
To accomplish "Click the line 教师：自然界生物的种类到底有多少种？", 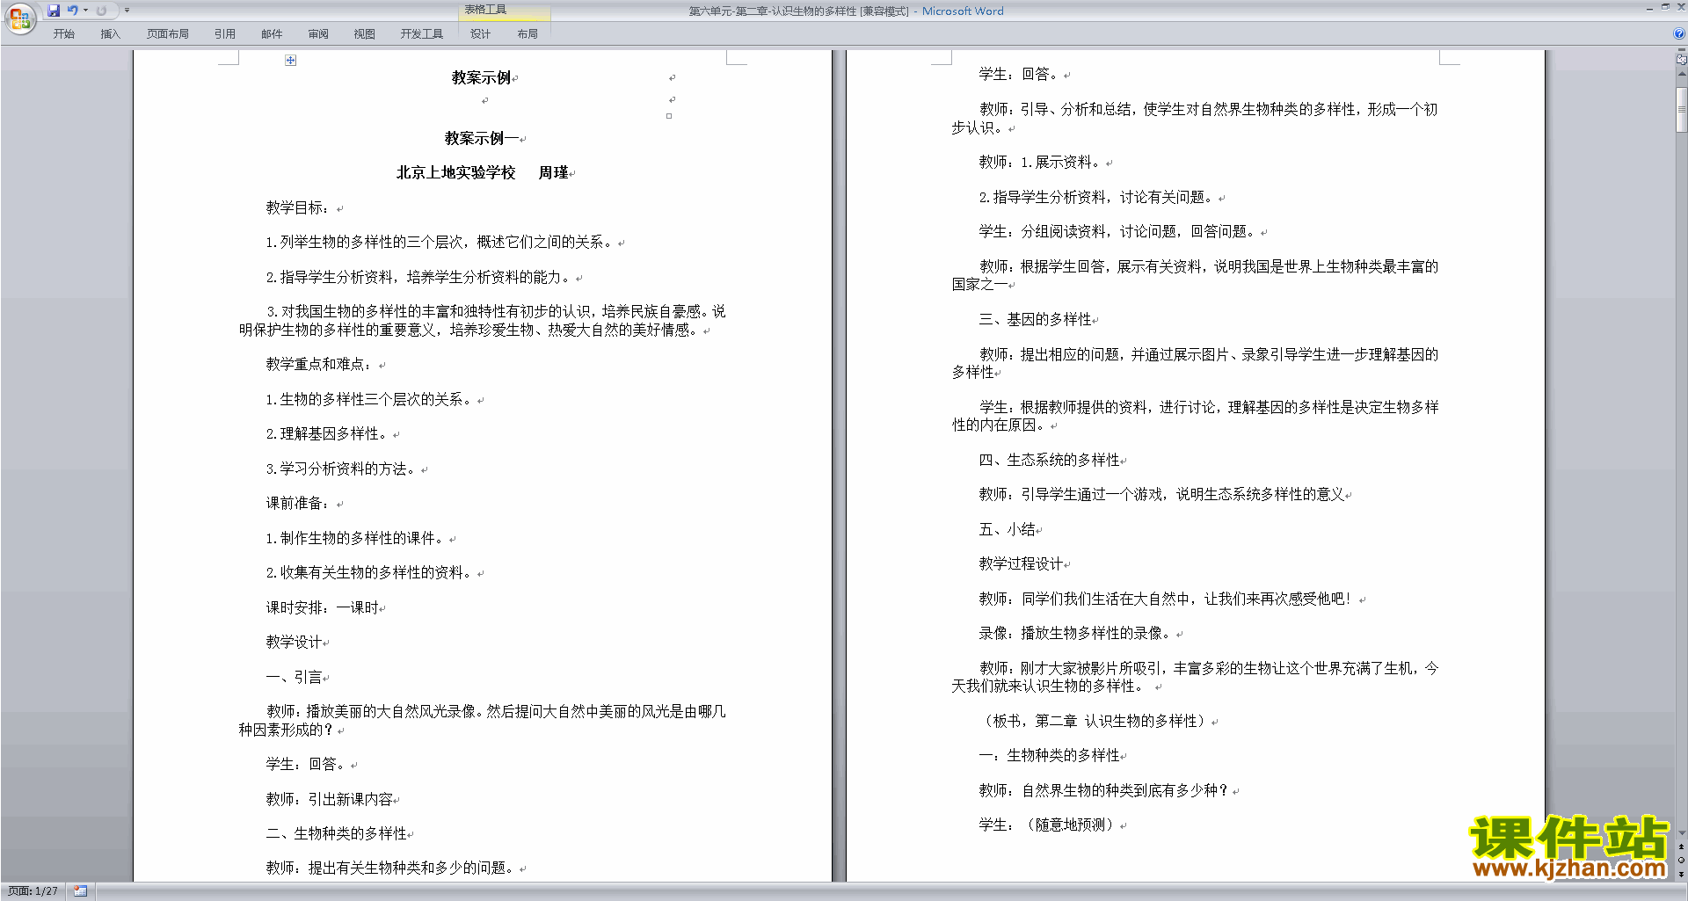I will tap(1104, 790).
